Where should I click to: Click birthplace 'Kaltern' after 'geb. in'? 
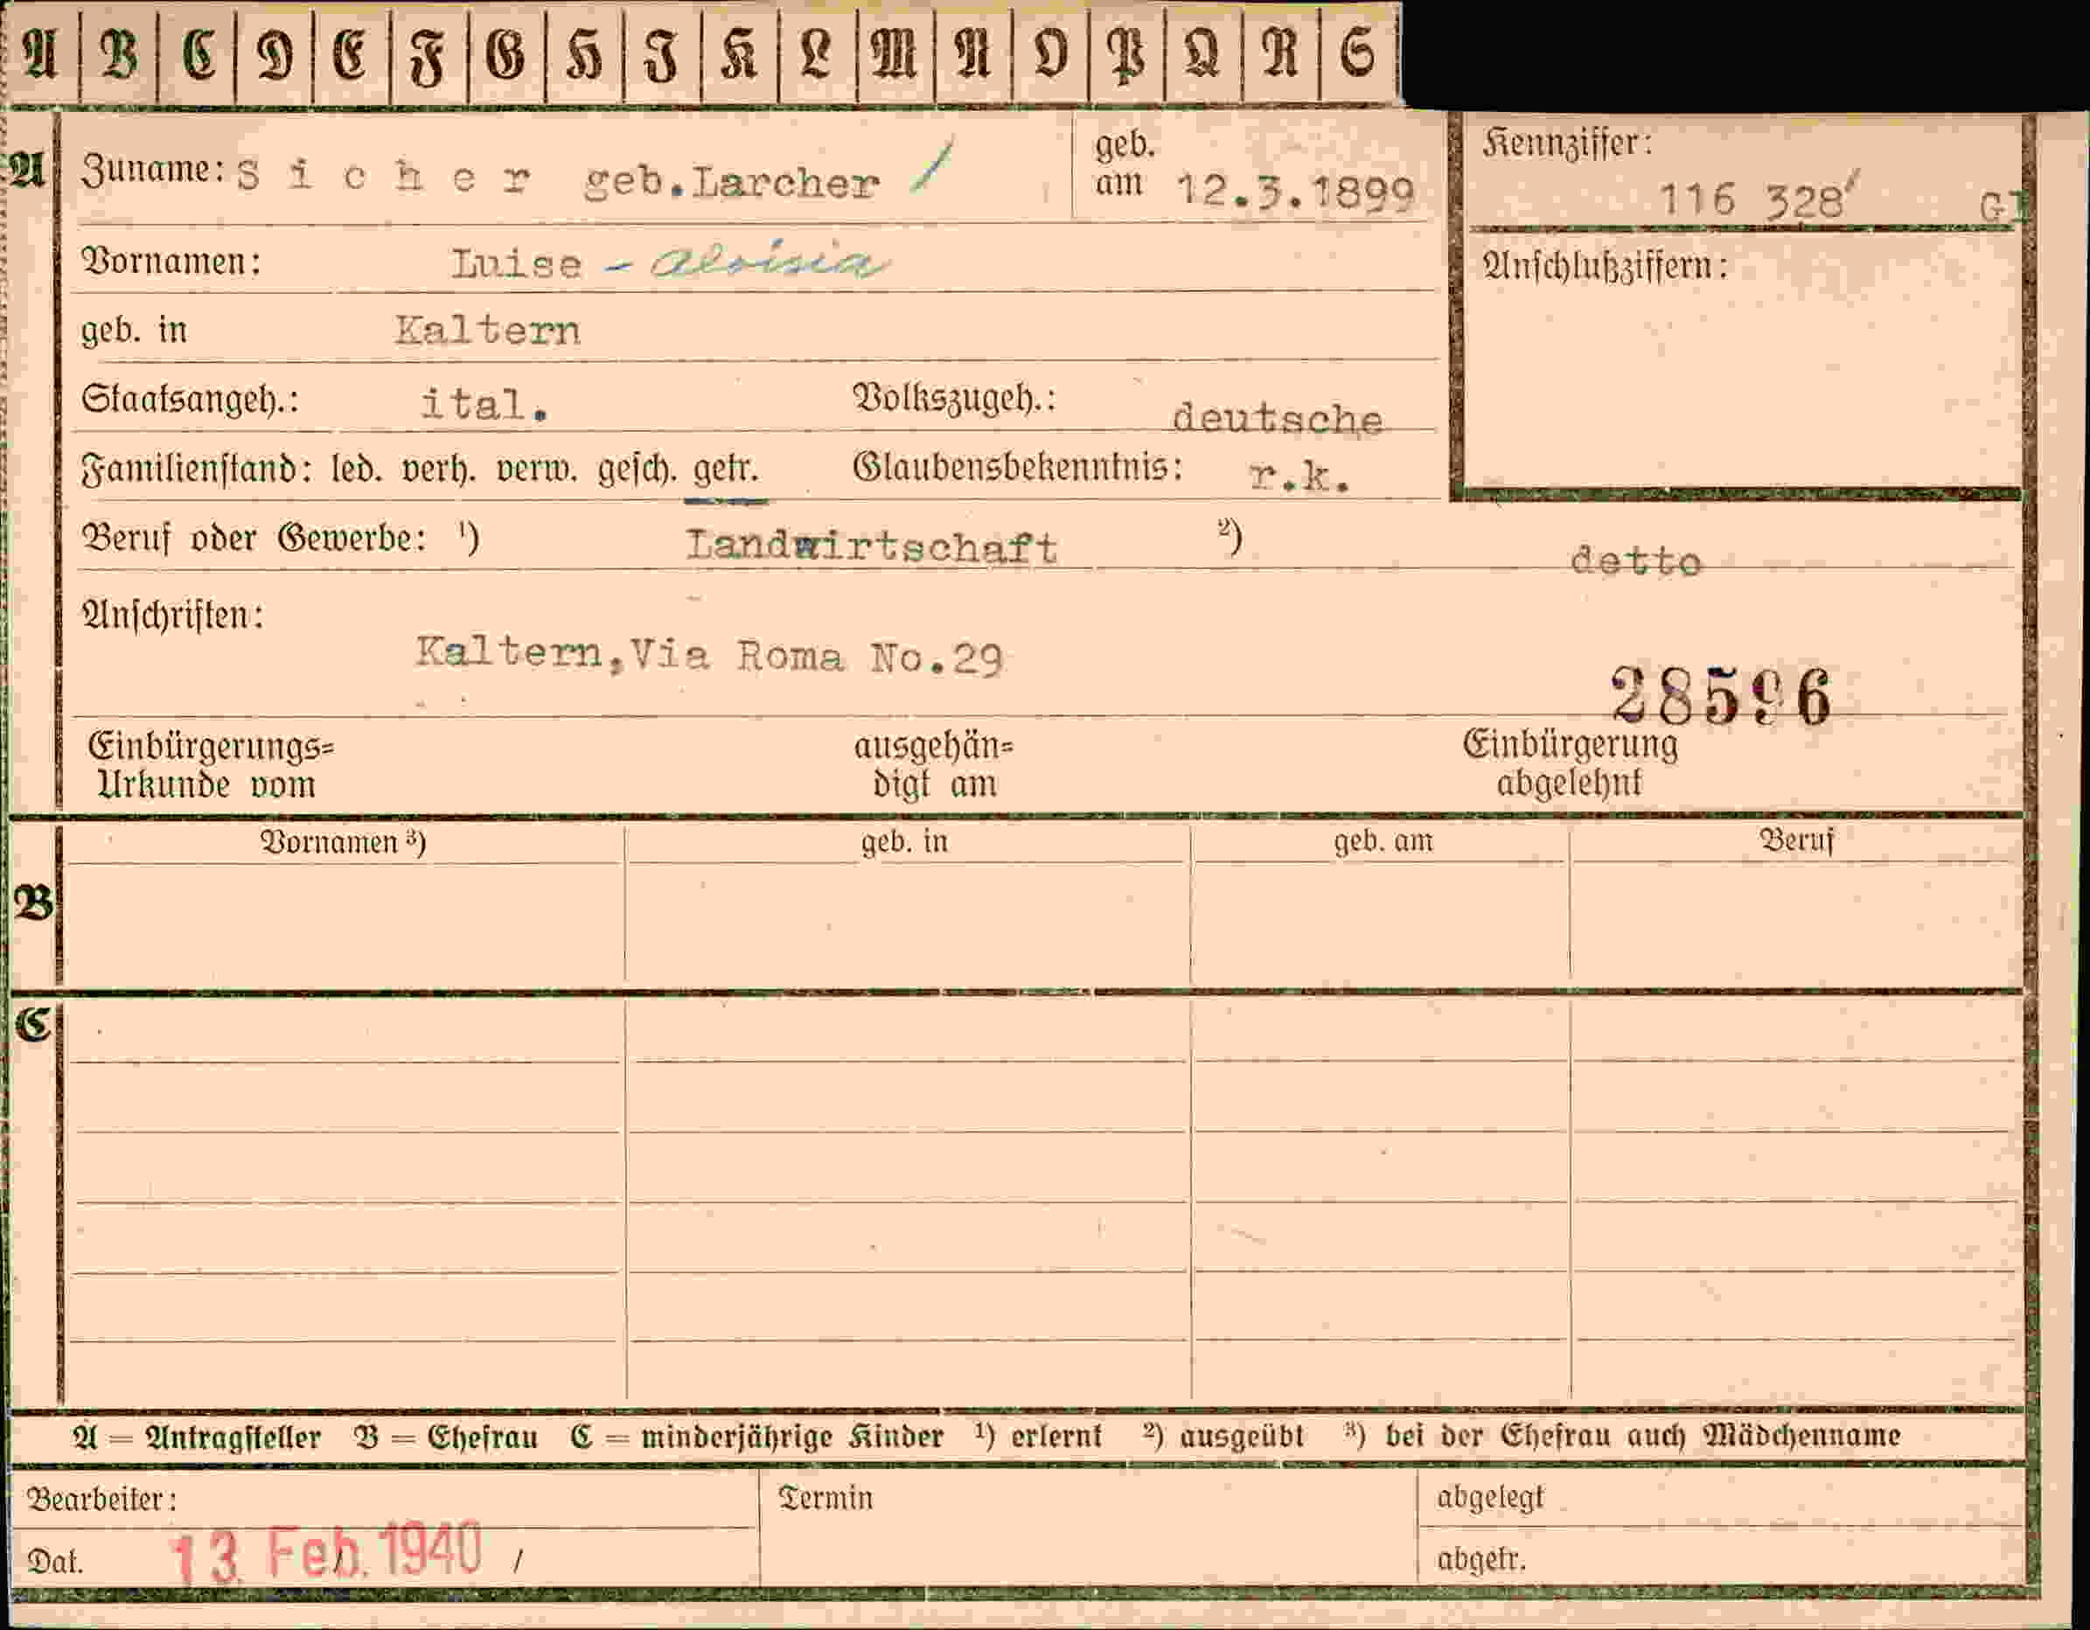tap(487, 331)
